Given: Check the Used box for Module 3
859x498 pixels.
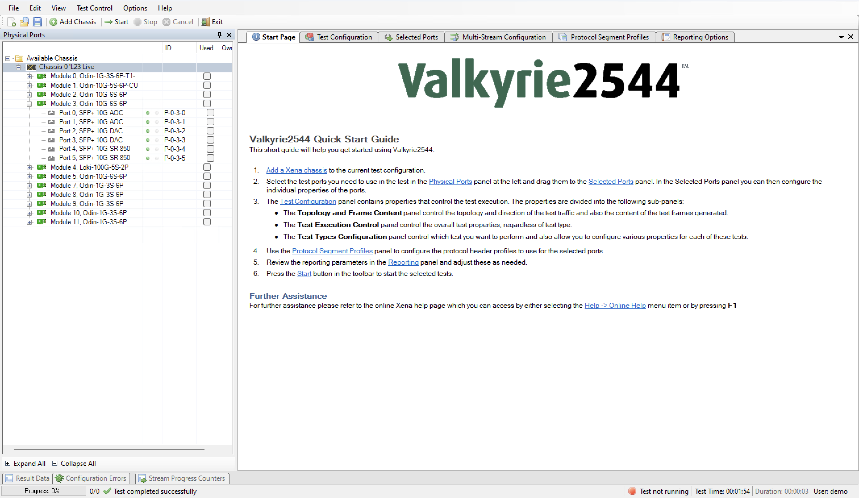Looking at the screenshot, I should pos(207,103).
